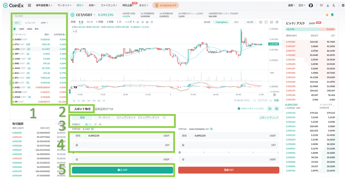Viewport: 345px width, 180px height.
Task: Click the 購入 CET buy button
Action: [122, 170]
